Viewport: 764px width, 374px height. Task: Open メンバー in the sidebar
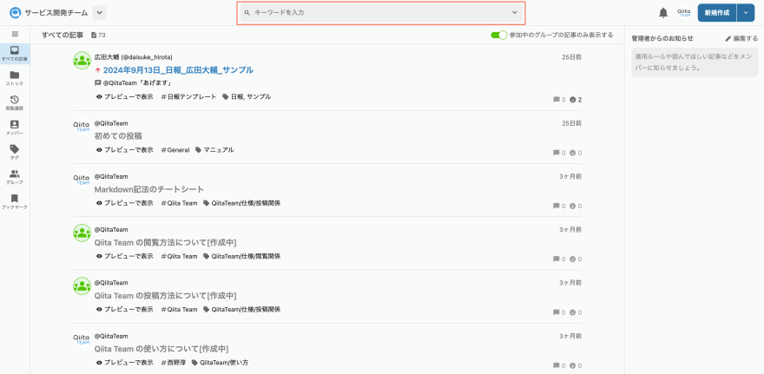15,128
